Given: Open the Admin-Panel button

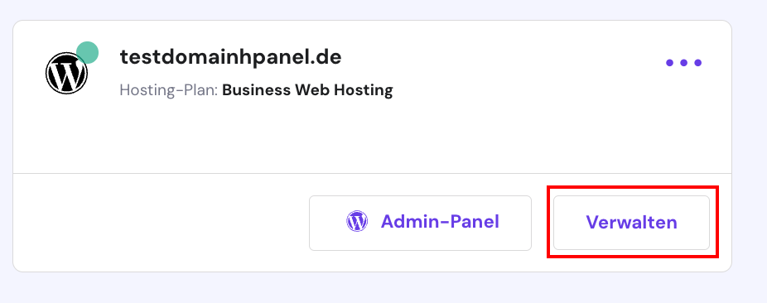Looking at the screenshot, I should click(420, 223).
